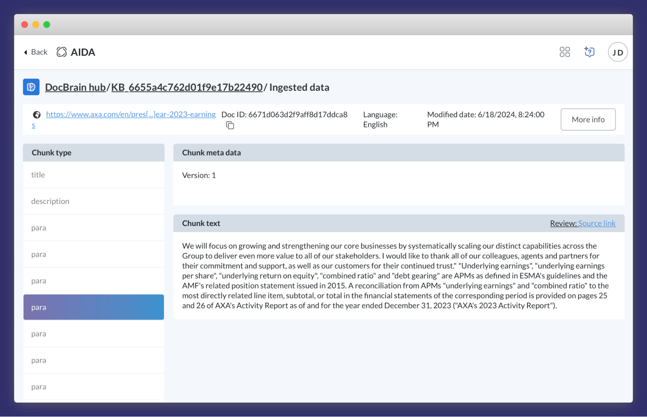The image size is (647, 417).
Task: Click the DocBrain hub brain icon
Action: click(x=31, y=87)
